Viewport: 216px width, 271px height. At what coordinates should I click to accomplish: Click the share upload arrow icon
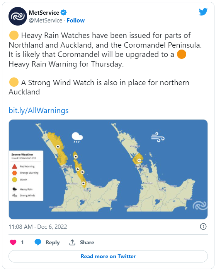point(72,242)
